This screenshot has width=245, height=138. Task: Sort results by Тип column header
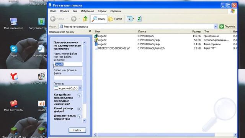coord(216,31)
